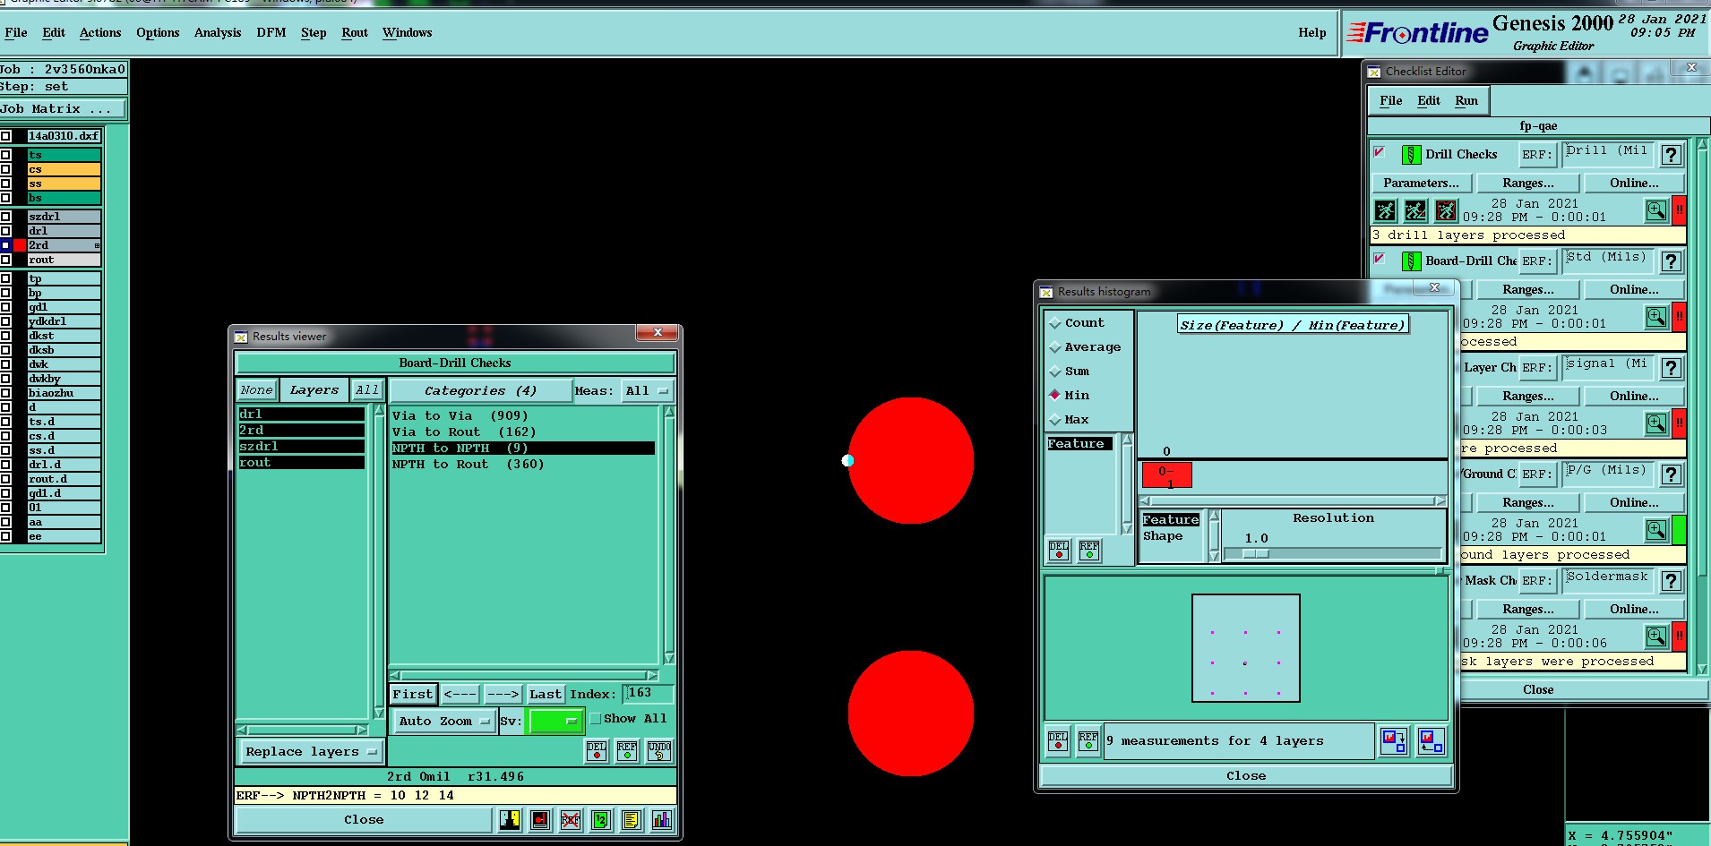This screenshot has width=1711, height=846.
Task: Click rightmost window icon in Results histogram
Action: 1431,741
